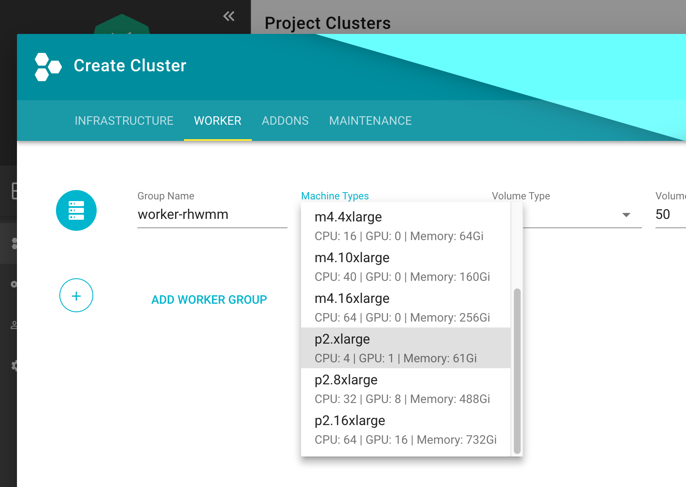Click the plus circle add icon

tap(76, 295)
